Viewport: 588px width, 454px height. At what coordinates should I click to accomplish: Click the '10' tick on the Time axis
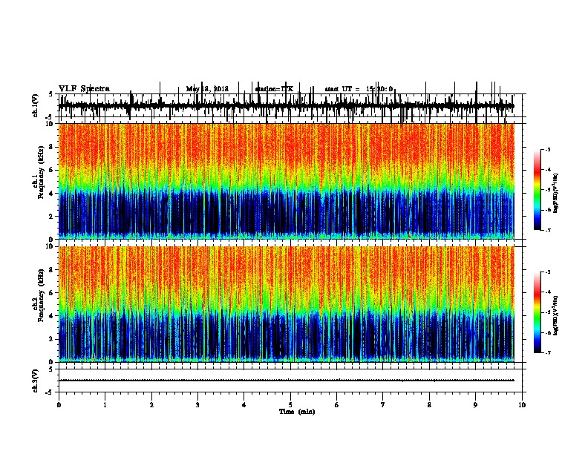[522, 405]
